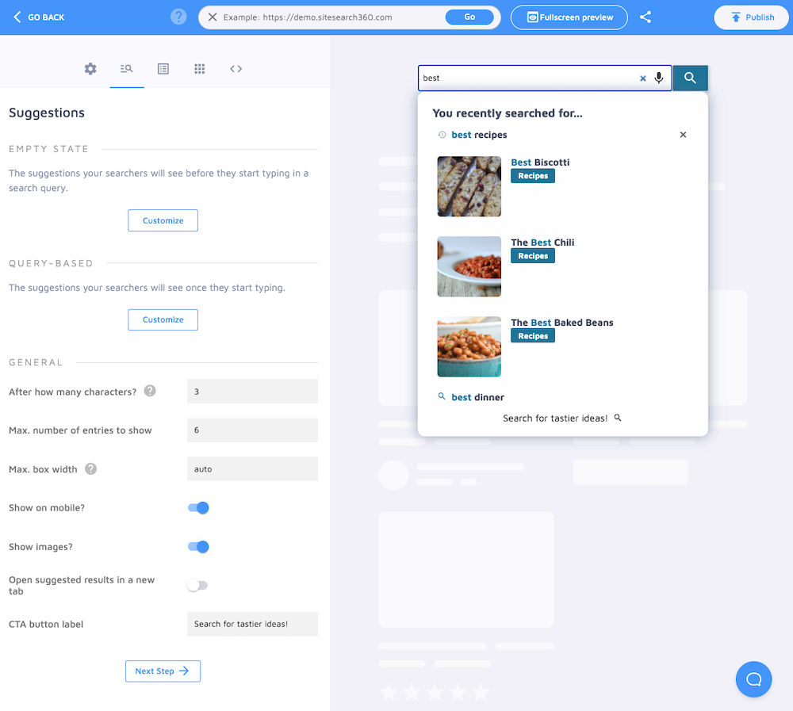
Task: Open the list results layout icon
Action: (163, 69)
